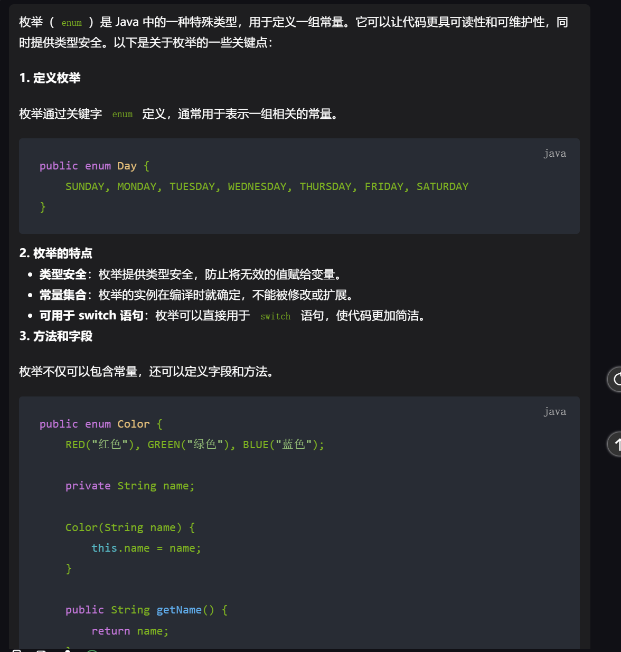Click 'SUNDAY' in the Day enum code

[84, 186]
